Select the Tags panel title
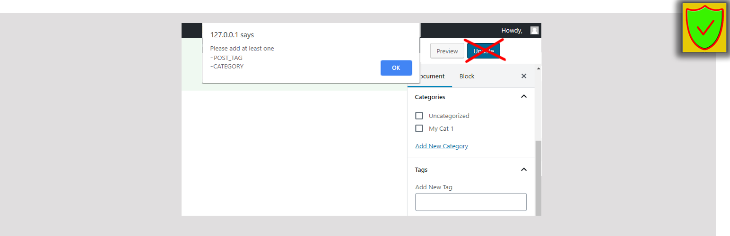The width and height of the screenshot is (730, 236). pos(421,169)
